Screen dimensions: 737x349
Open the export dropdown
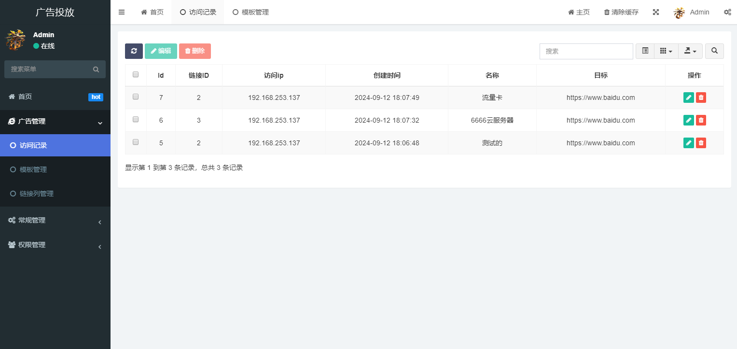(690, 51)
